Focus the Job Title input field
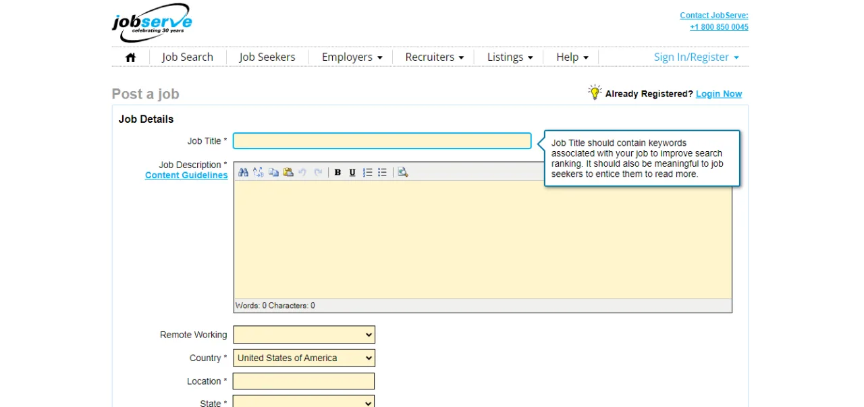 [382, 141]
